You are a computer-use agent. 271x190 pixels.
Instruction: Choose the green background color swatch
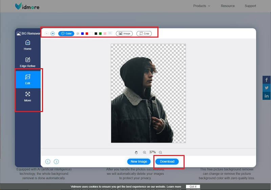pos(100,34)
